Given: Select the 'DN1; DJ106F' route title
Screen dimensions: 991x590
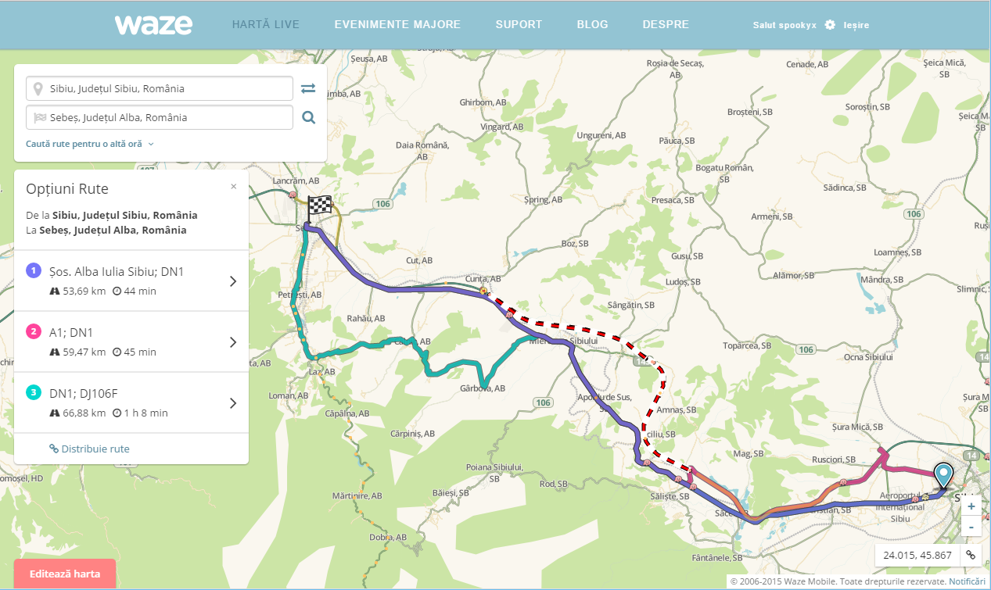Looking at the screenshot, I should tap(83, 394).
